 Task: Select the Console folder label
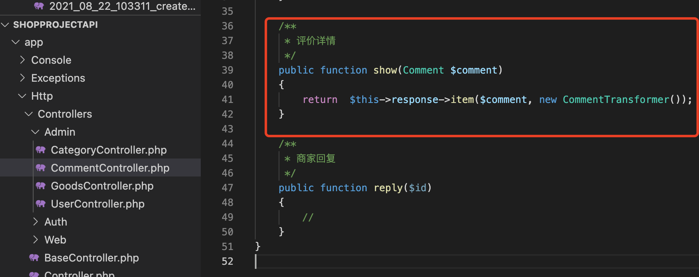(x=51, y=60)
